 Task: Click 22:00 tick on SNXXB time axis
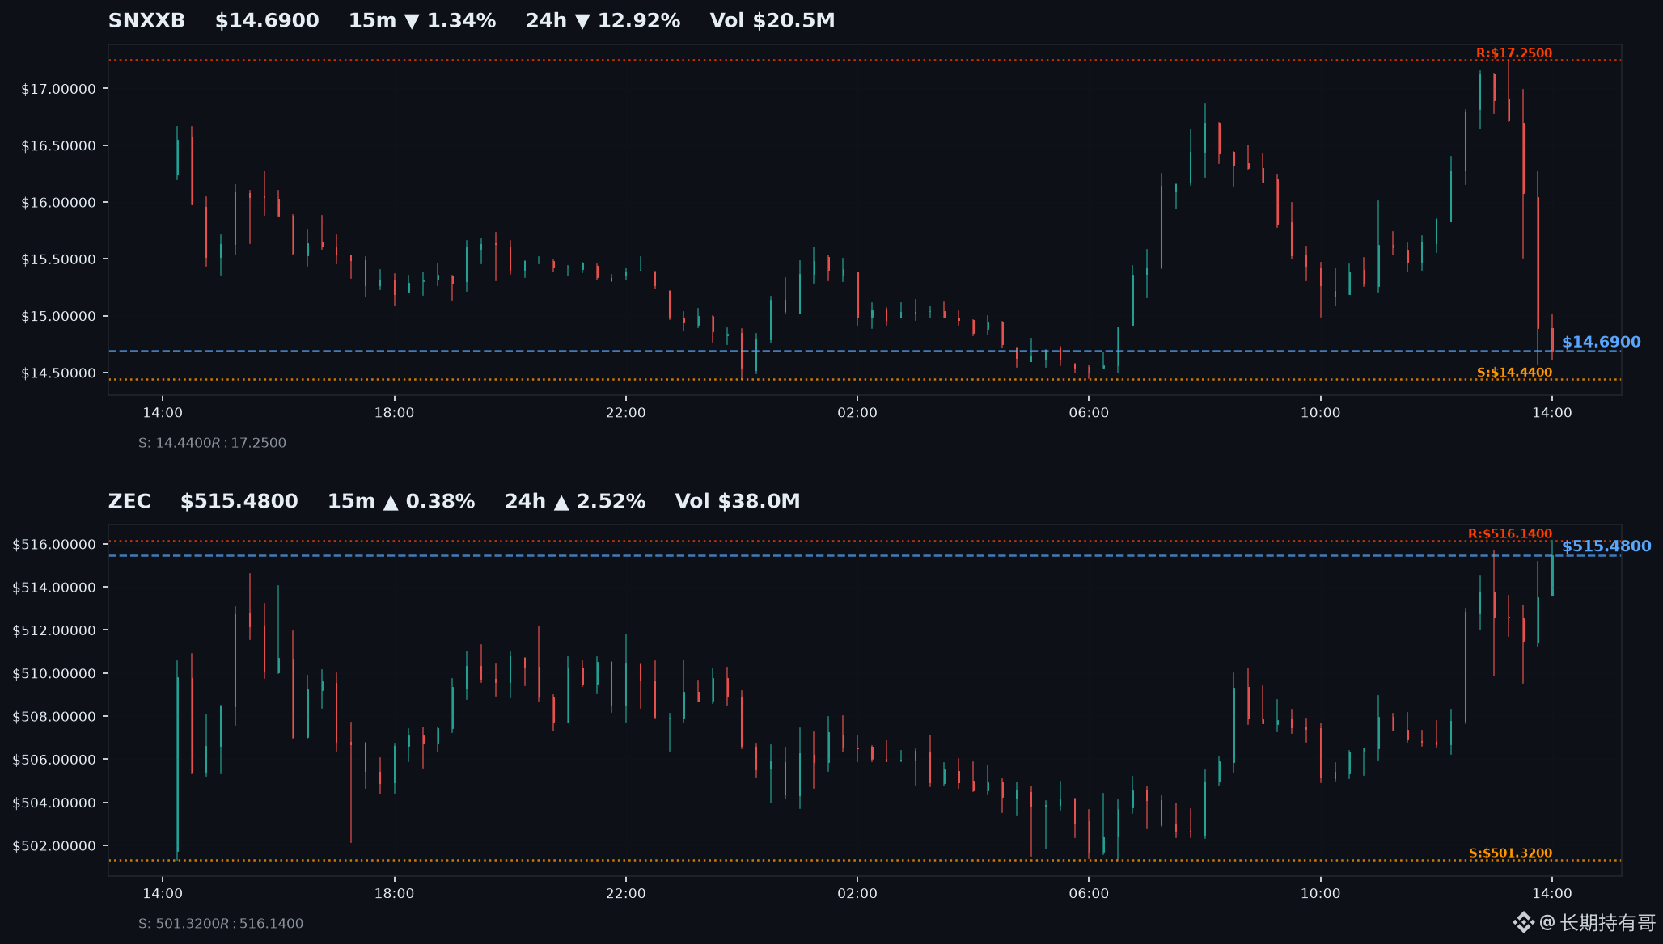coord(626,413)
